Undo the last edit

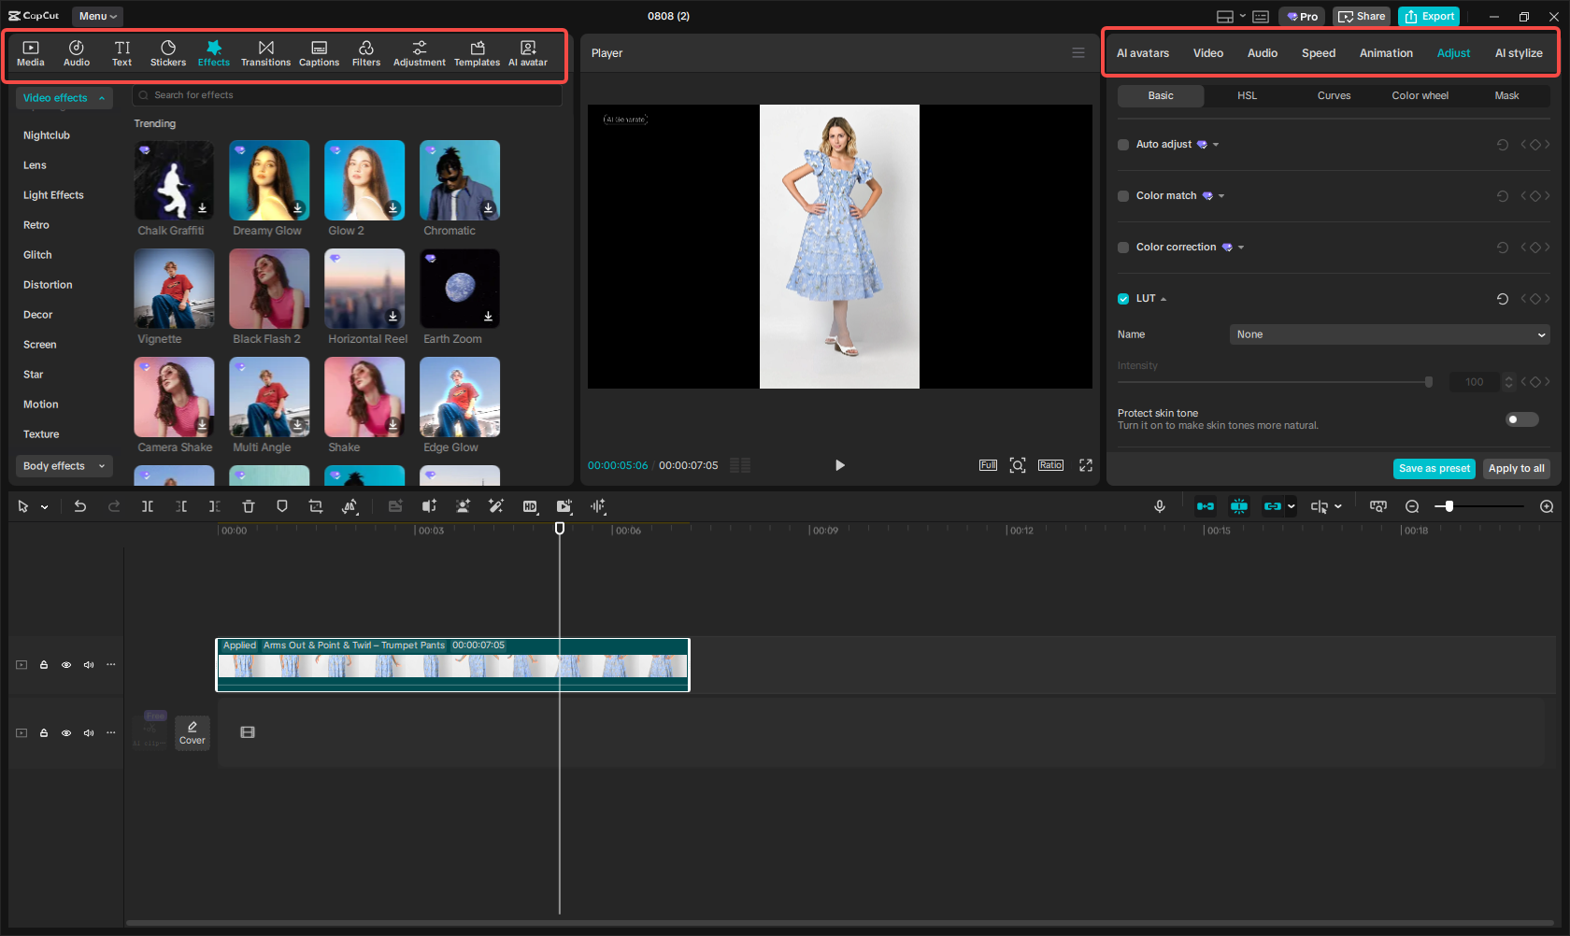tap(80, 506)
